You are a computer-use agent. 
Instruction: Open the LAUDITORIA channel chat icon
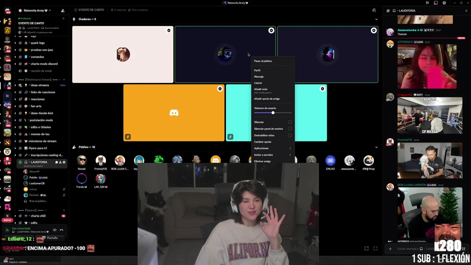tap(56, 162)
